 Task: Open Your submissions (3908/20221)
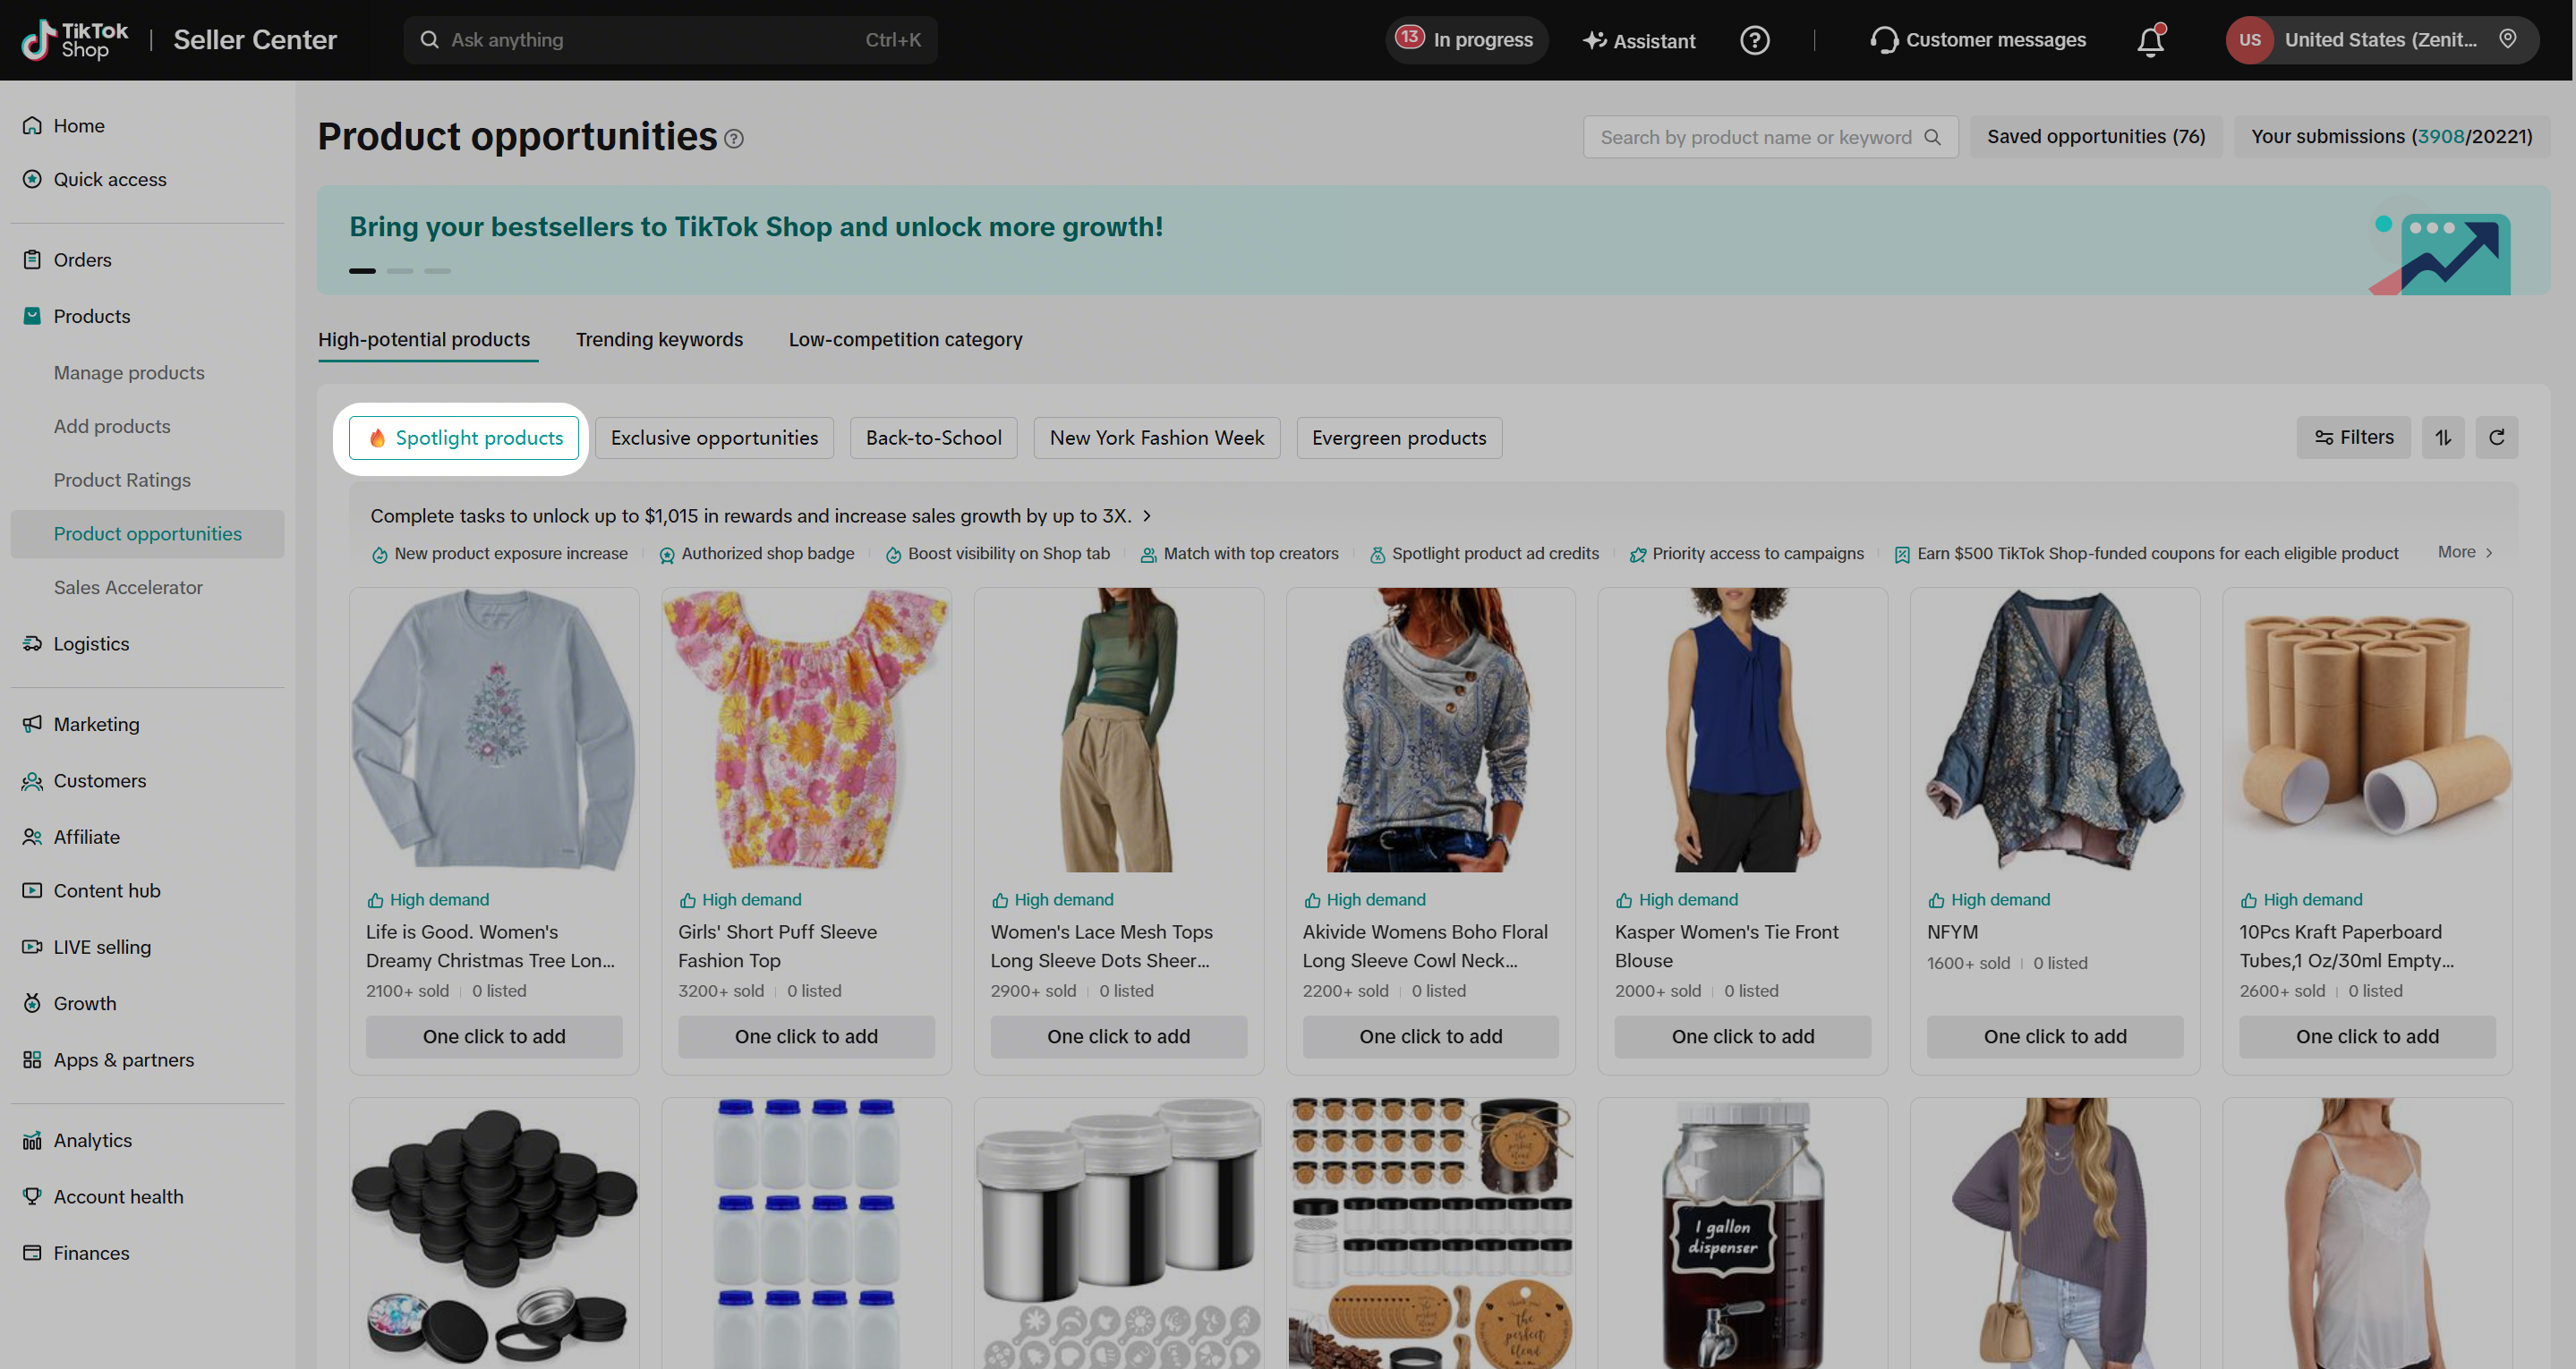pos(2391,137)
